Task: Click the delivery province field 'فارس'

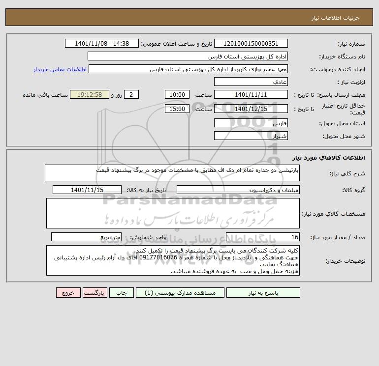Action: tap(251, 123)
